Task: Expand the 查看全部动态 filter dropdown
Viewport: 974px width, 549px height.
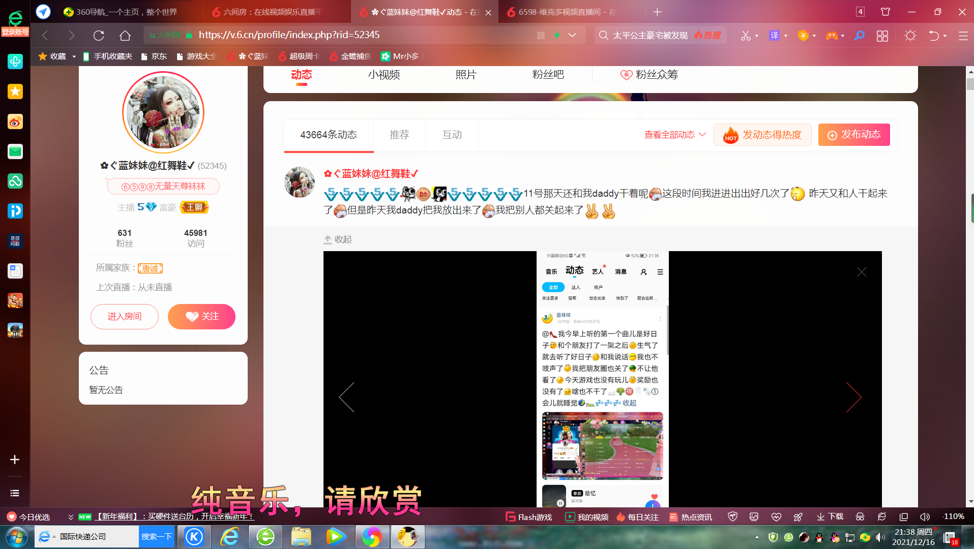Action: (x=675, y=135)
